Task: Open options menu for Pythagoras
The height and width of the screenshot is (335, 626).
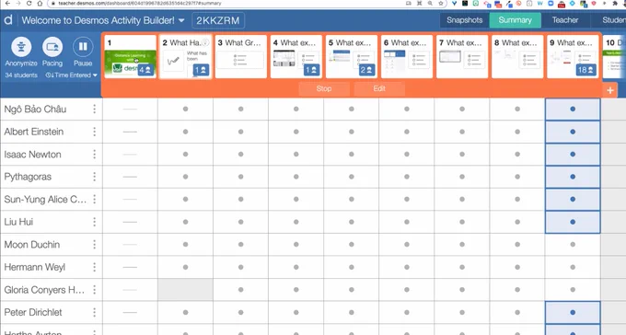Action: (95, 177)
